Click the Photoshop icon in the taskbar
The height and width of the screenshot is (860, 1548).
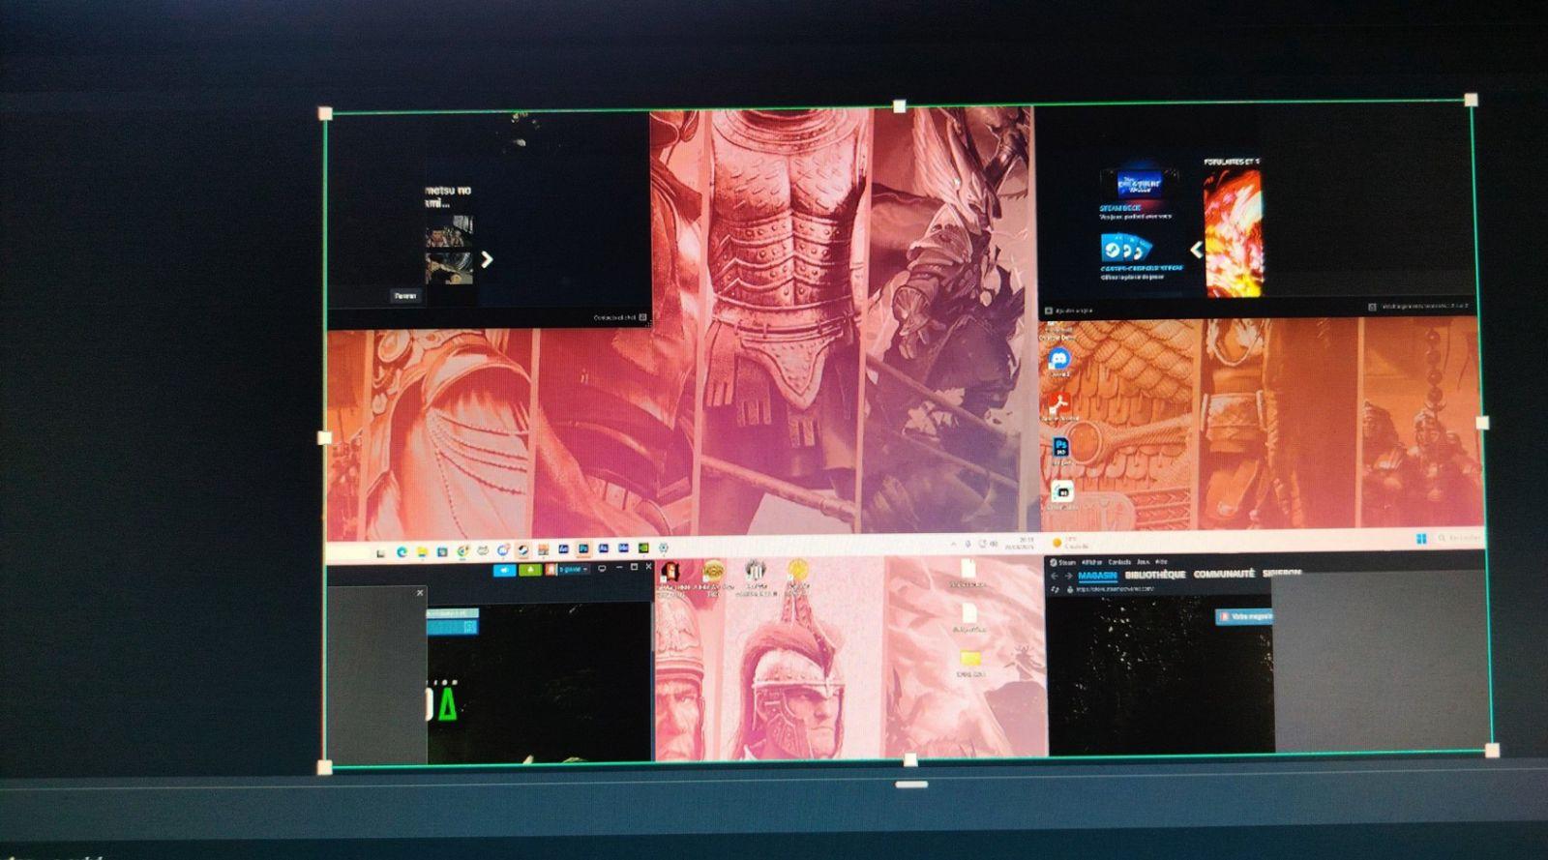583,549
